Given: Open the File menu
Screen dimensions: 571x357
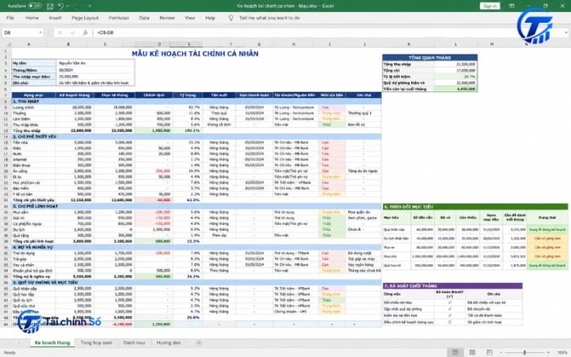Looking at the screenshot, I should click(x=10, y=18).
